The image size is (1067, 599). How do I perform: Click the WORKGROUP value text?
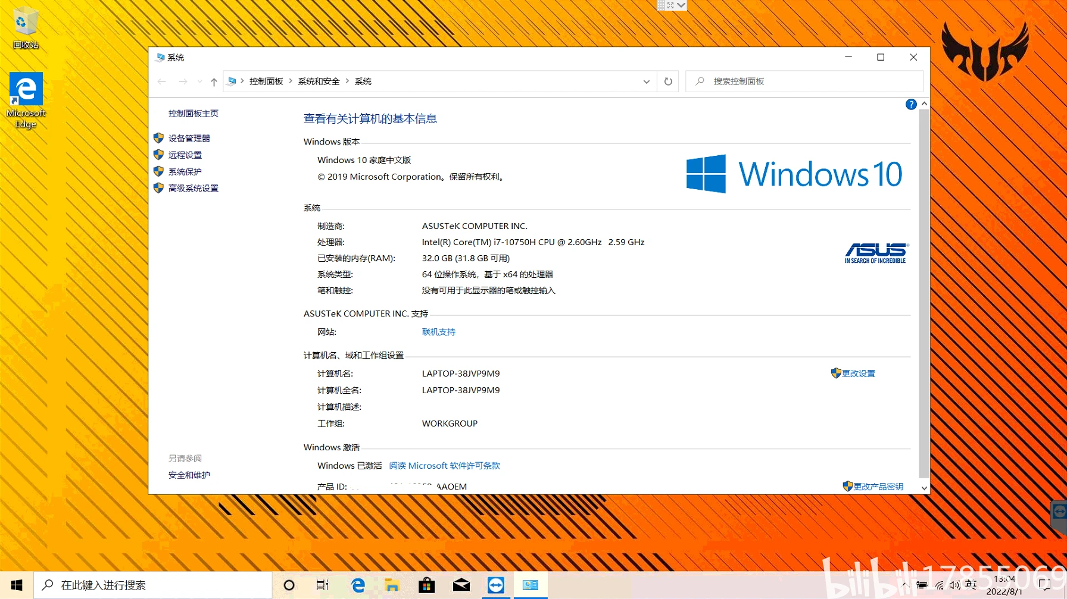[450, 424]
